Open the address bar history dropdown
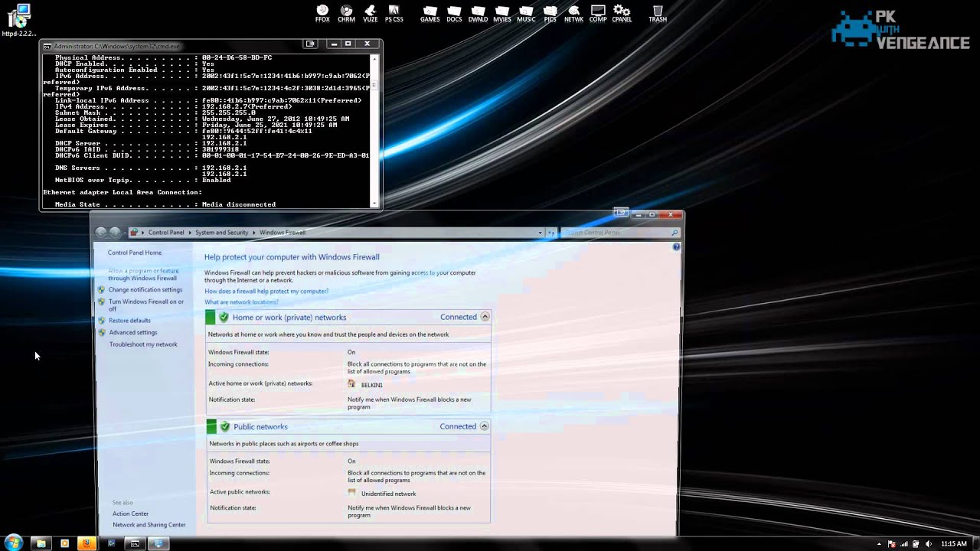Image resolution: width=980 pixels, height=551 pixels. click(x=540, y=233)
